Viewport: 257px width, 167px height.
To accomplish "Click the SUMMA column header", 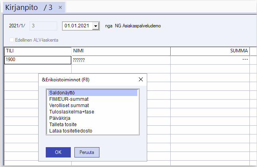I will pos(210,51).
